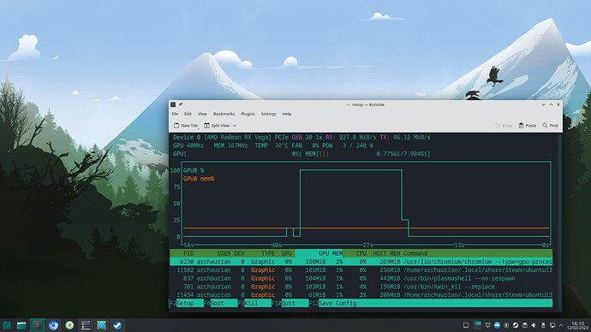Select the Konsole terminal taskbar entry
This screenshot has width=591, height=332.
tap(38, 325)
